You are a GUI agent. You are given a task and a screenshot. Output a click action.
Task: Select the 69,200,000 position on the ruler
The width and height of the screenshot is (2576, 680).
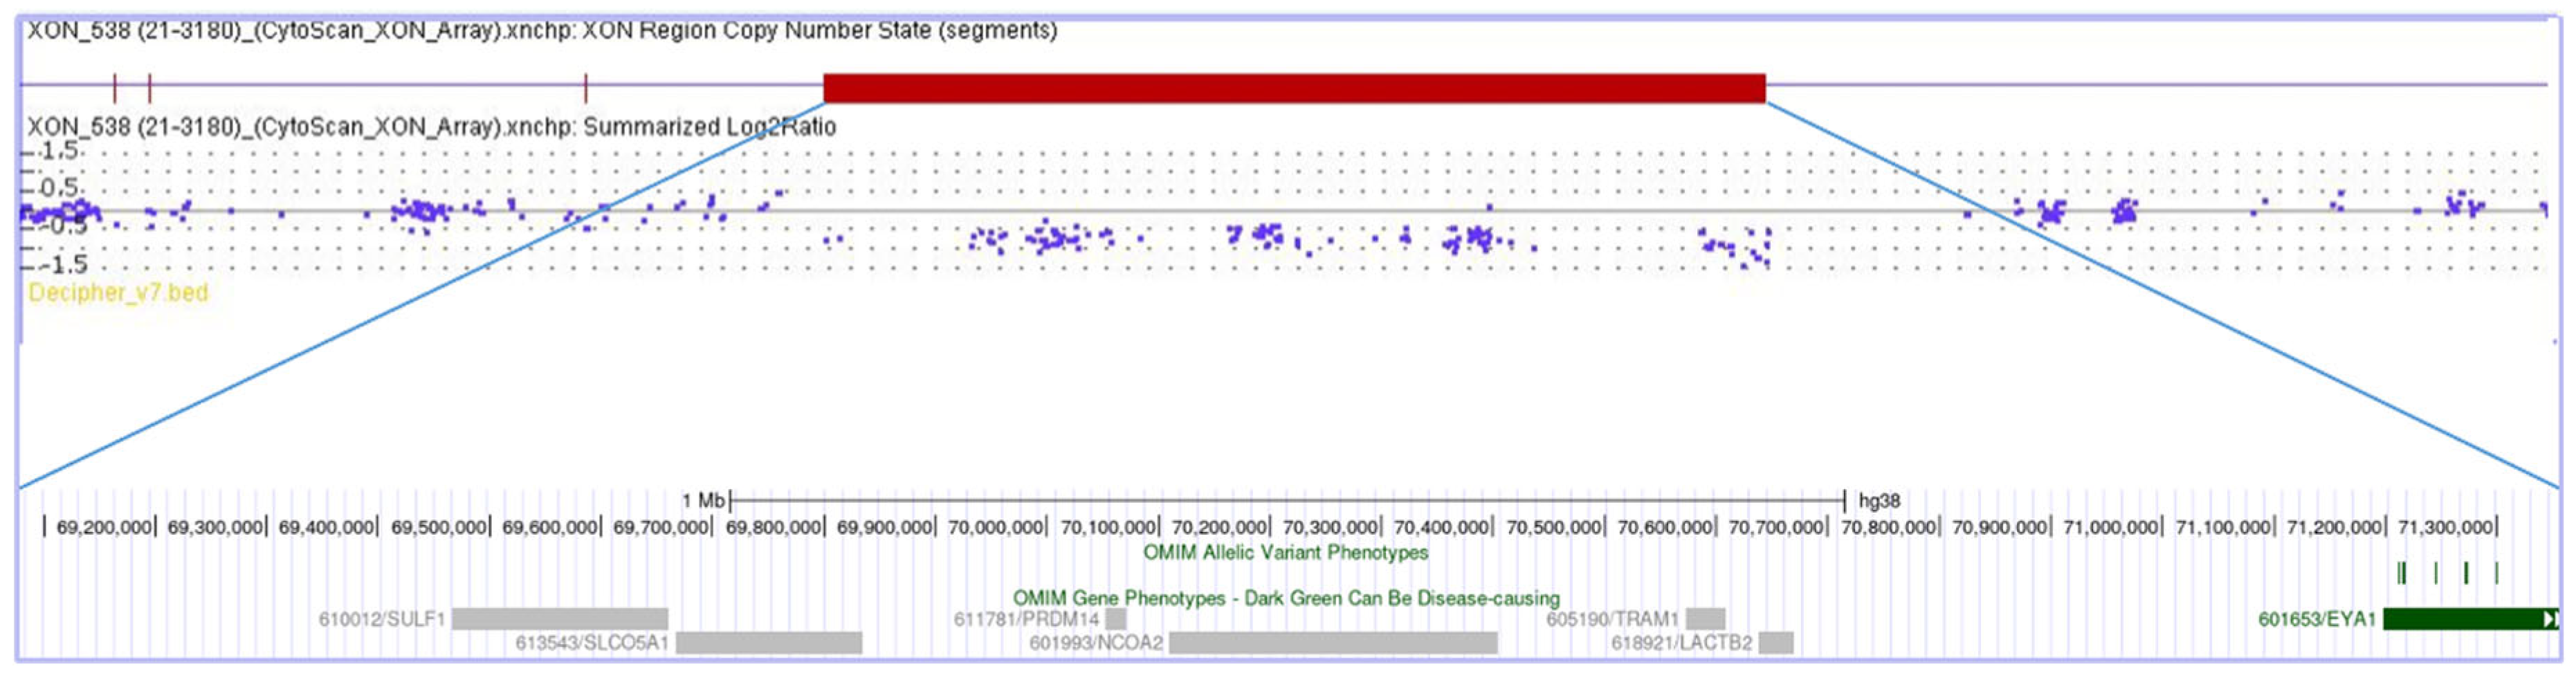coord(103,527)
